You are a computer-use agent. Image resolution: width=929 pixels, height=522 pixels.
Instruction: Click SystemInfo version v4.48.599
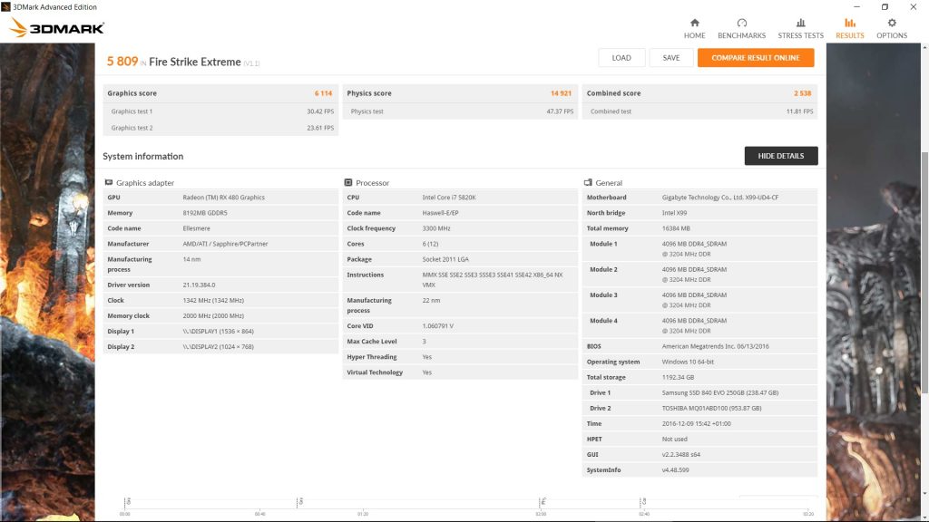click(675, 470)
